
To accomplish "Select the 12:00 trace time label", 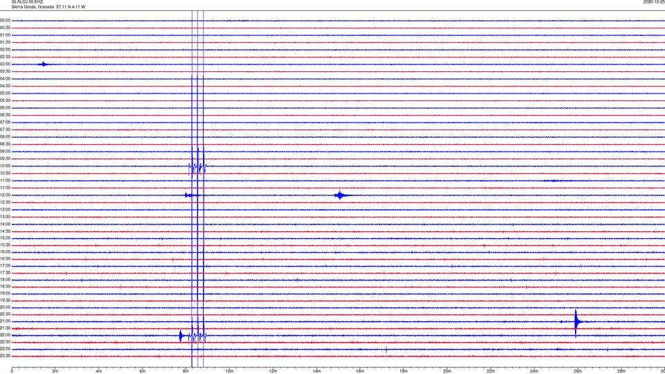I will tap(5, 195).
